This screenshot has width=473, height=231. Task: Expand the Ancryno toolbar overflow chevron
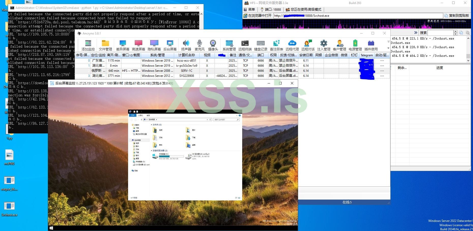388,41
